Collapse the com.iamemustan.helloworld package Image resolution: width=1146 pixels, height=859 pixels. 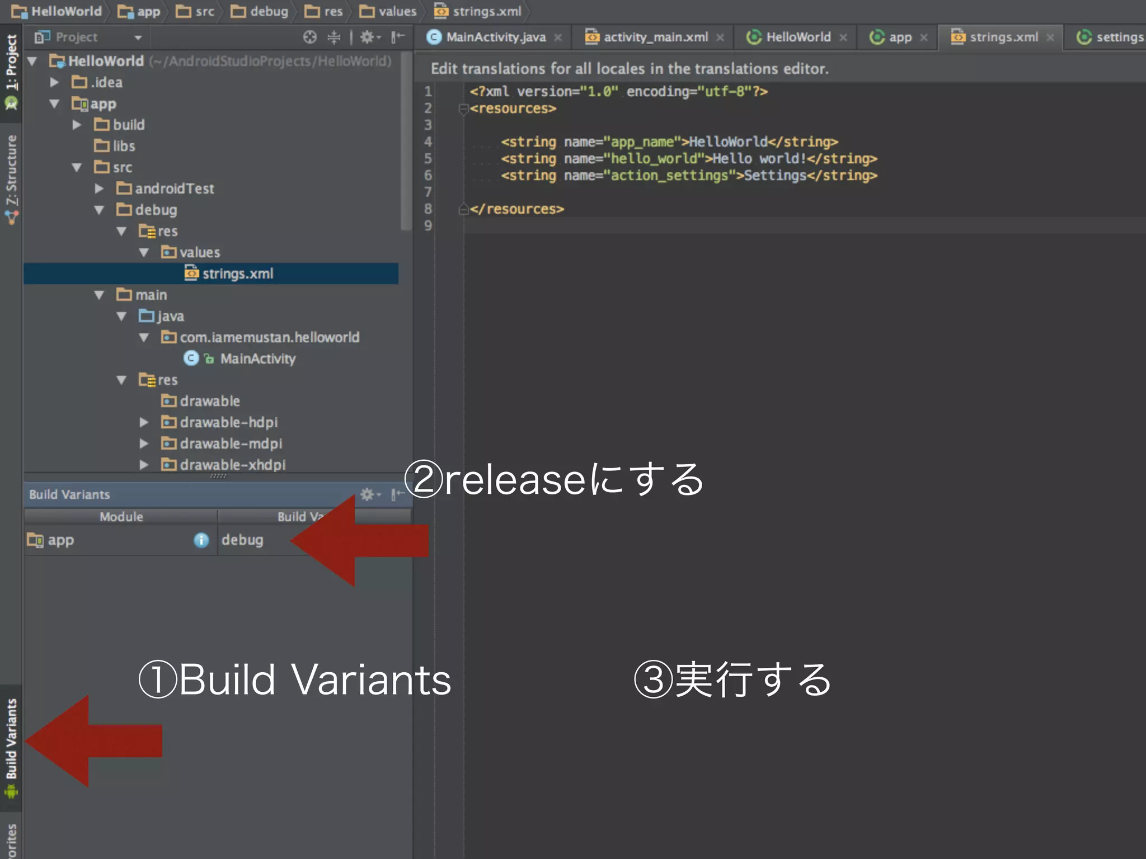[x=144, y=337]
